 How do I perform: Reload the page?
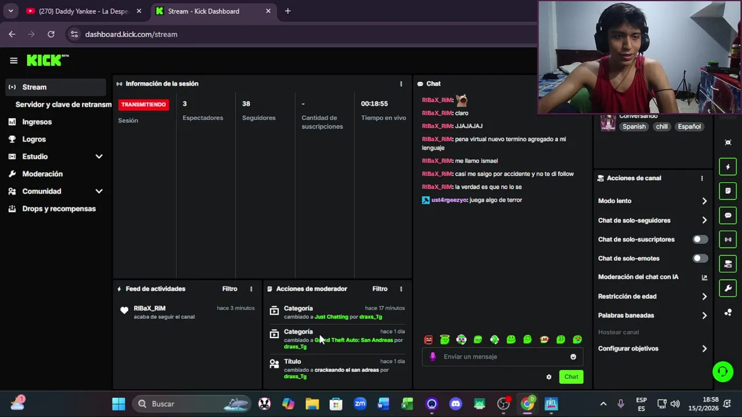click(x=51, y=34)
